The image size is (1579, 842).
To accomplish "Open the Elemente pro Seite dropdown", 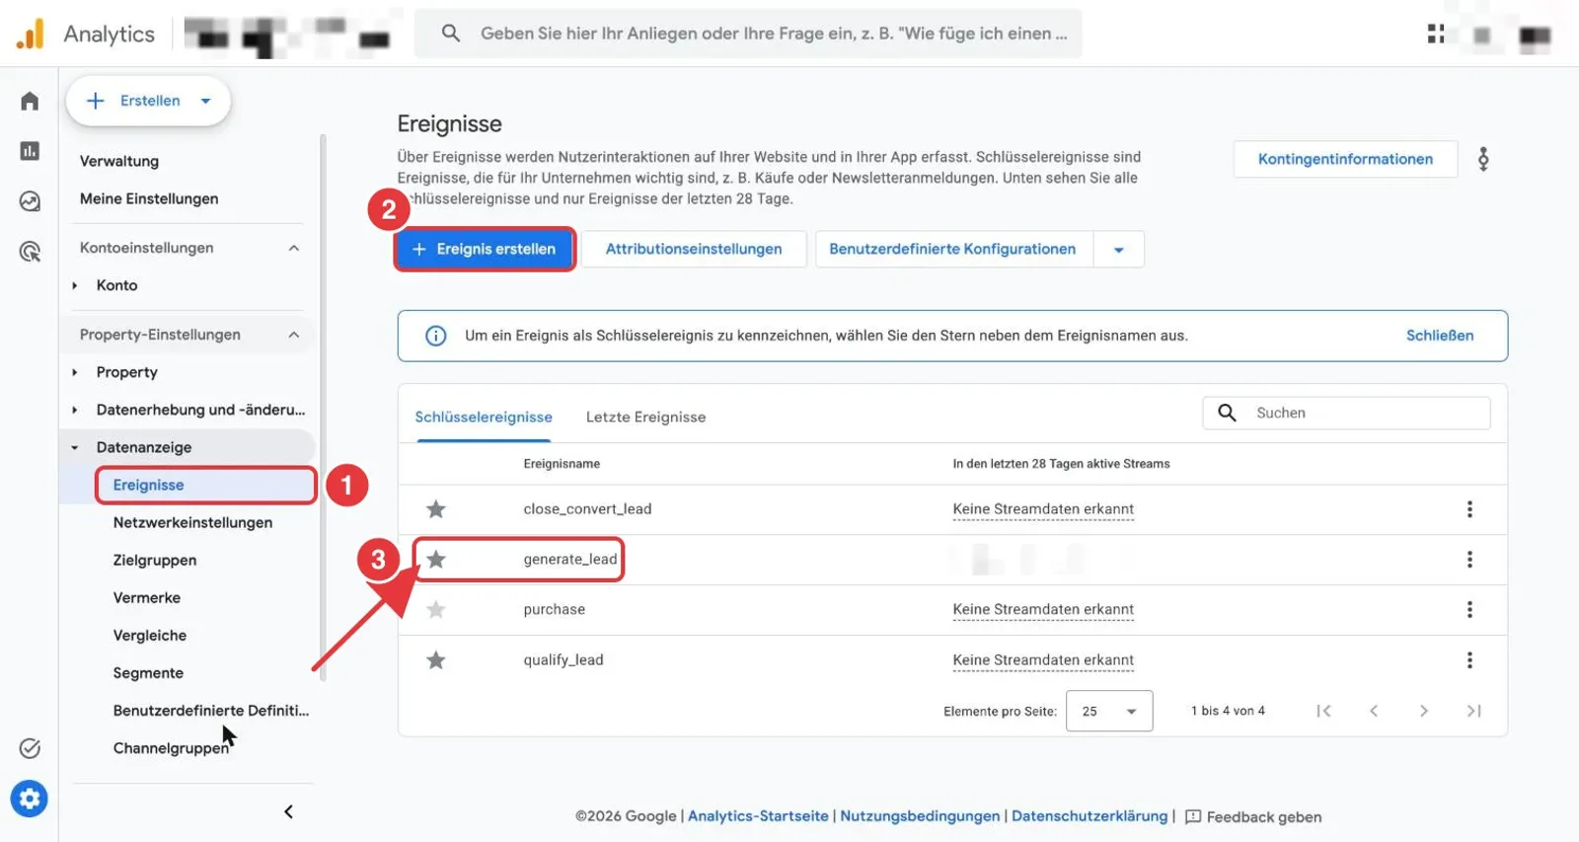I will pos(1109,711).
